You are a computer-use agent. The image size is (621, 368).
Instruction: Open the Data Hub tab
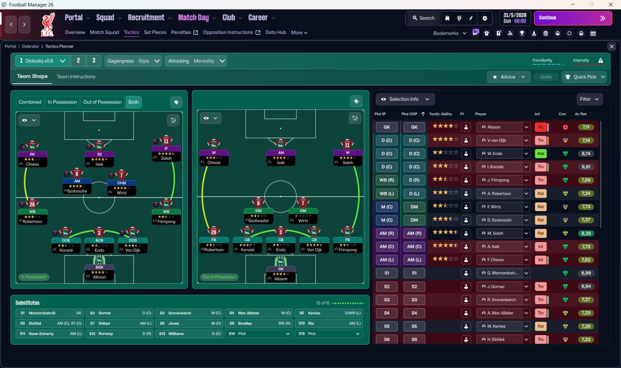point(276,32)
